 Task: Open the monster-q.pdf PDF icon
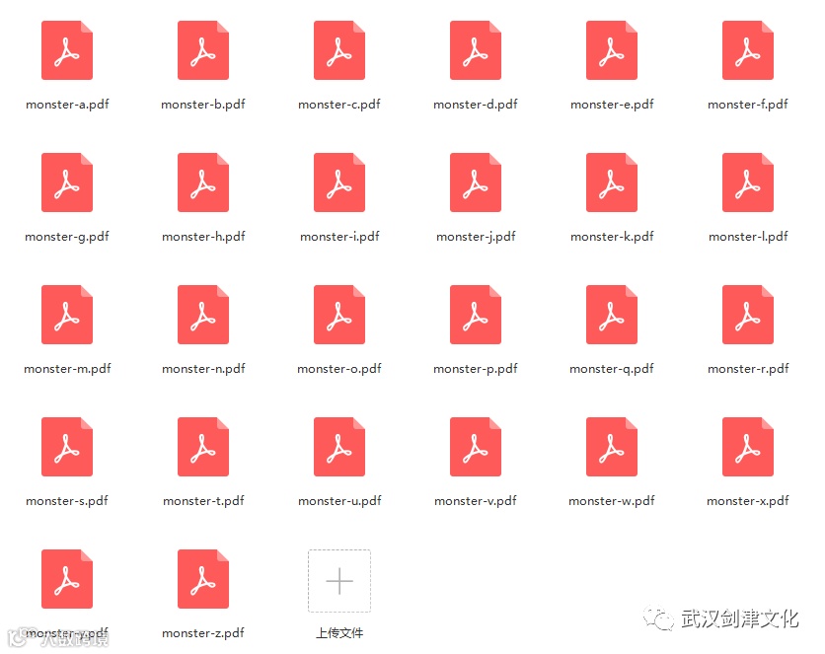click(612, 315)
